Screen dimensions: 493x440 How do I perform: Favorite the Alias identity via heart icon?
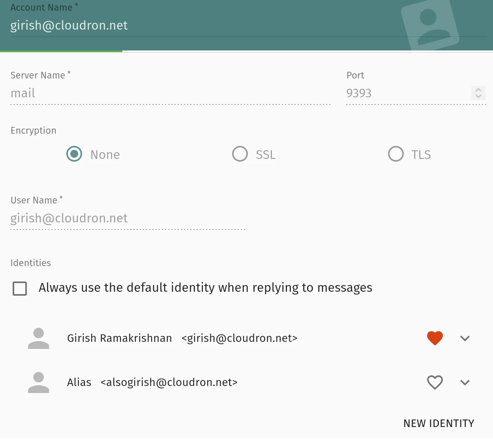click(435, 382)
